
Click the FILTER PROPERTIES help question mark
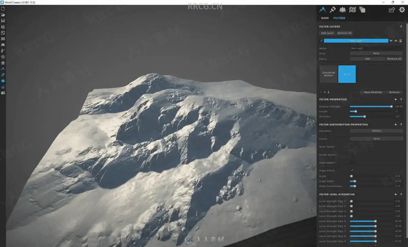coord(401,99)
